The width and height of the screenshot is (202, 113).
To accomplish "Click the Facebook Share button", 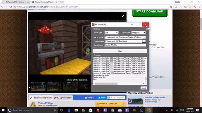I will (89, 98).
